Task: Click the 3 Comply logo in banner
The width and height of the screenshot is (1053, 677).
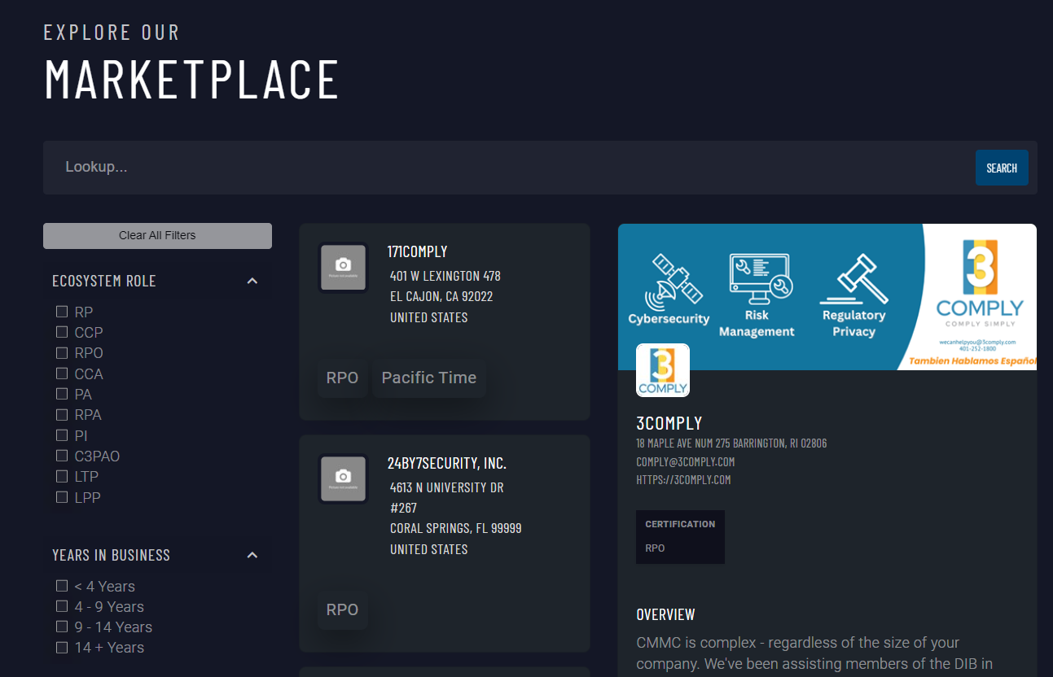Action: point(980,283)
